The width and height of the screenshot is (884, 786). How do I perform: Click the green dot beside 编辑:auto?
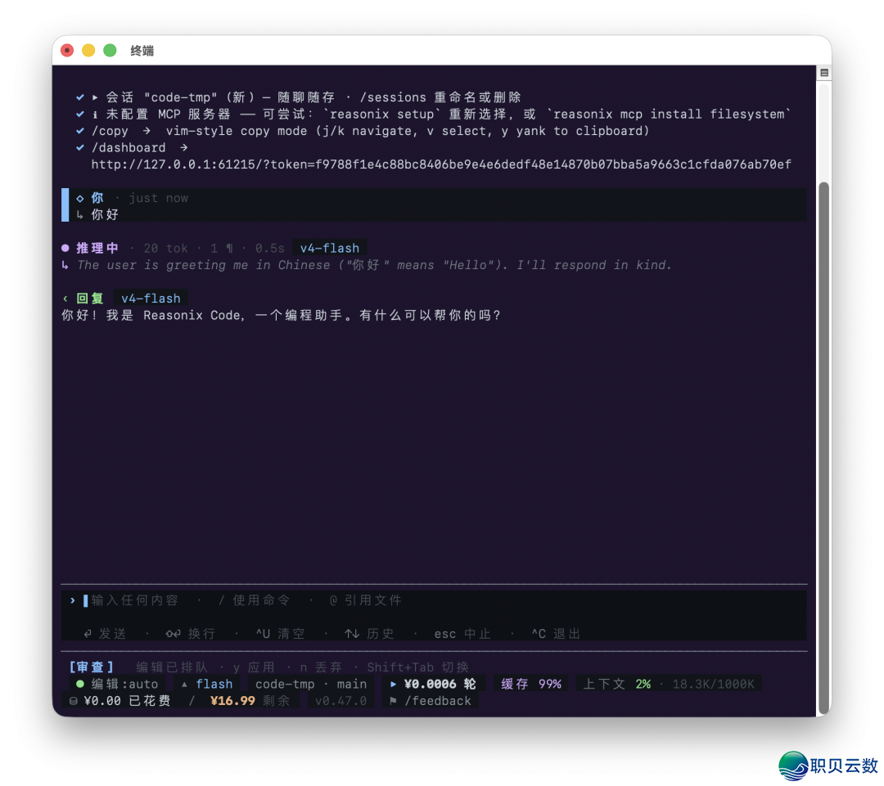80,684
